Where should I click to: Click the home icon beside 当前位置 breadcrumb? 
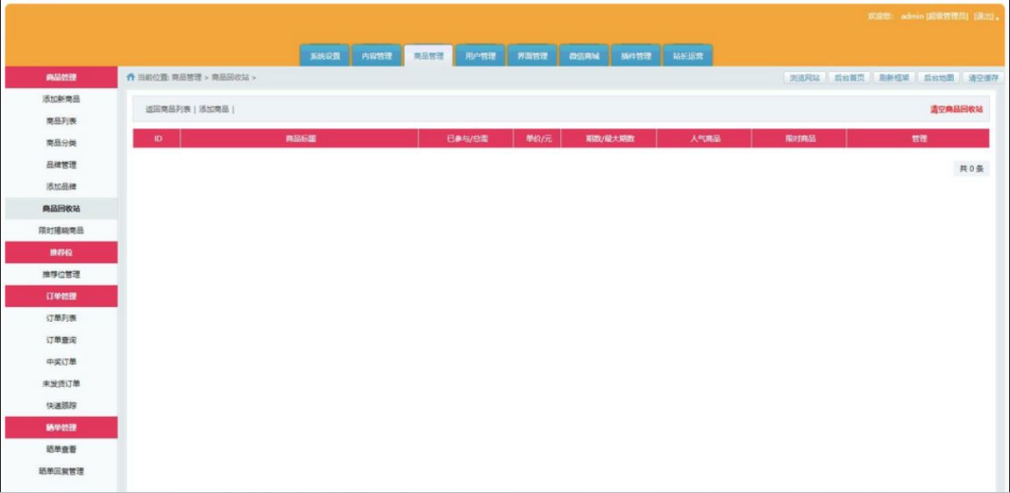131,77
